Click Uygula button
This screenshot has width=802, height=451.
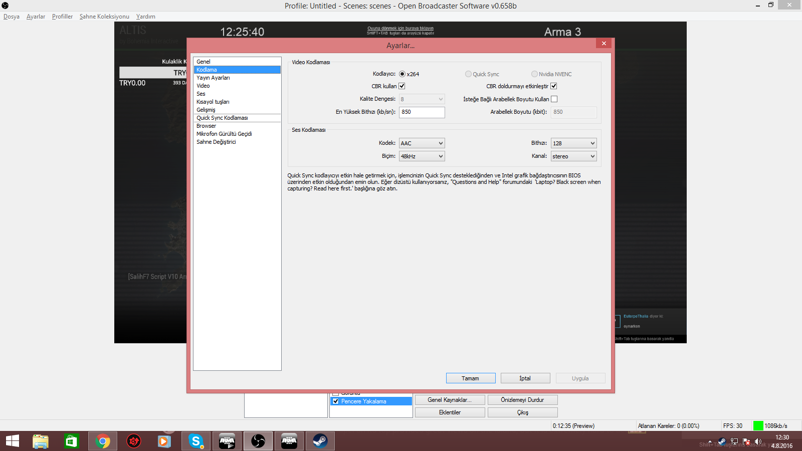(580, 378)
